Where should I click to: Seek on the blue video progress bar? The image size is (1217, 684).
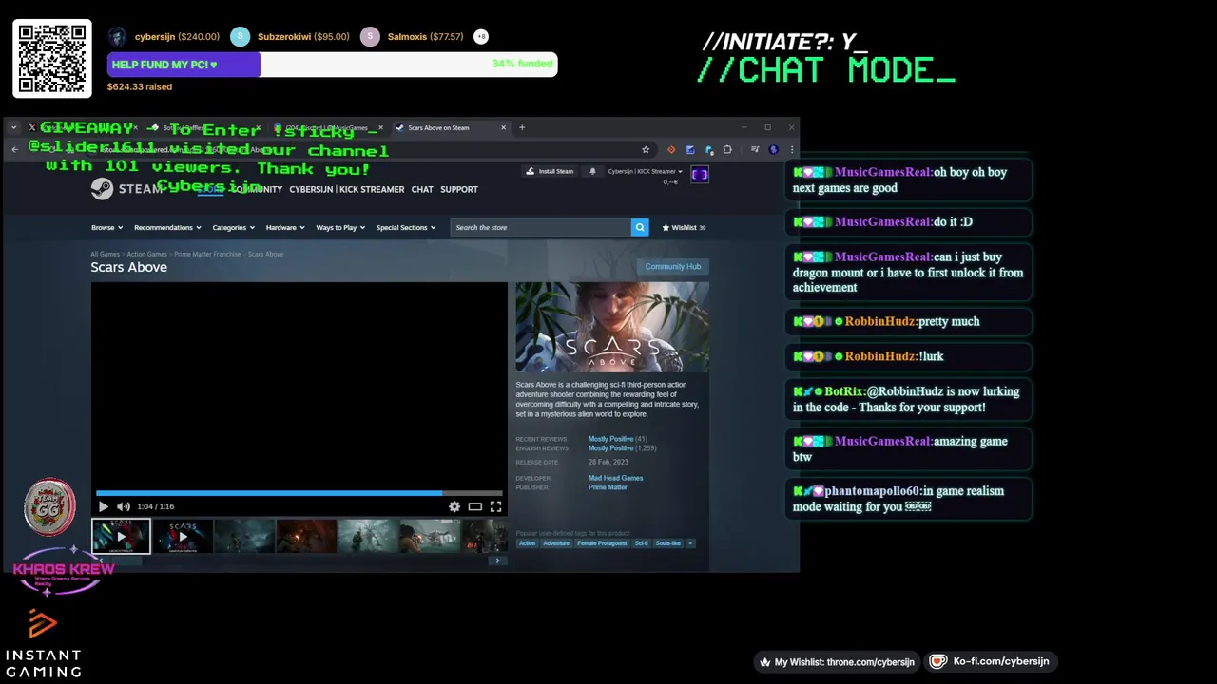[299, 493]
